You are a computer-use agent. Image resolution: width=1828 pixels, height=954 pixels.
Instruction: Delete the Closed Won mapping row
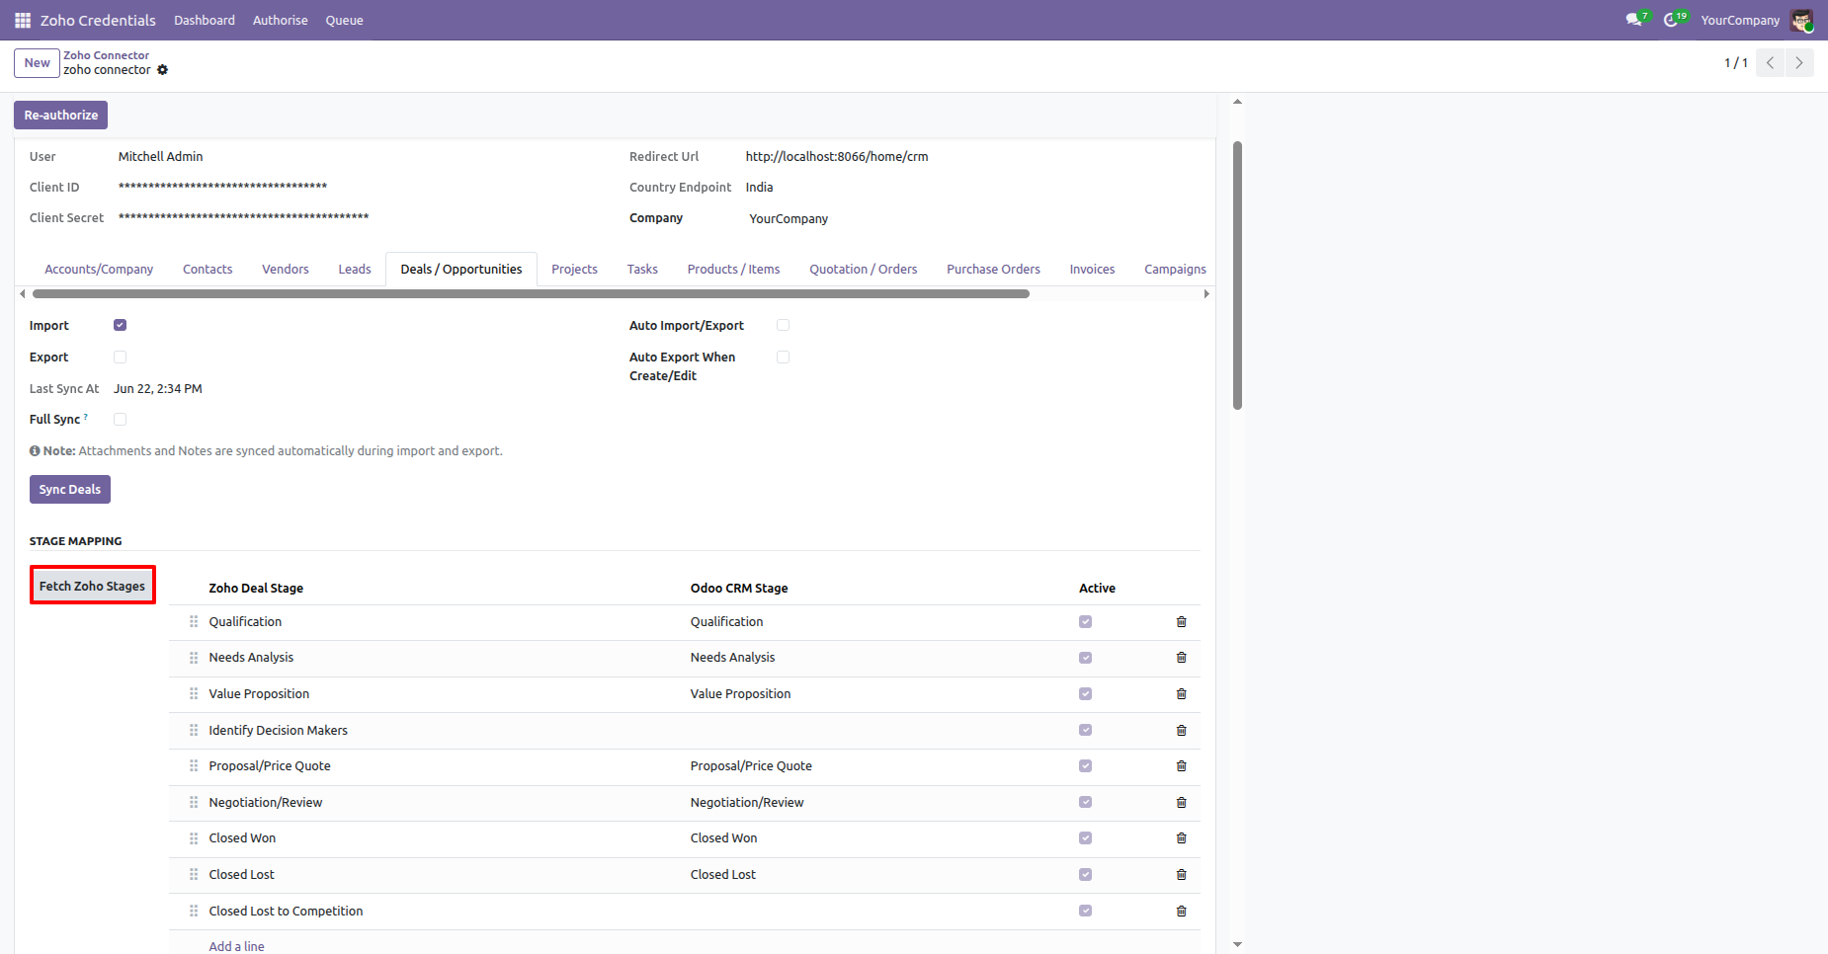tap(1181, 838)
